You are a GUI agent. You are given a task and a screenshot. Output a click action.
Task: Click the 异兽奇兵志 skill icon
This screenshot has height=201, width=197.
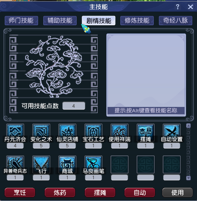(15, 164)
